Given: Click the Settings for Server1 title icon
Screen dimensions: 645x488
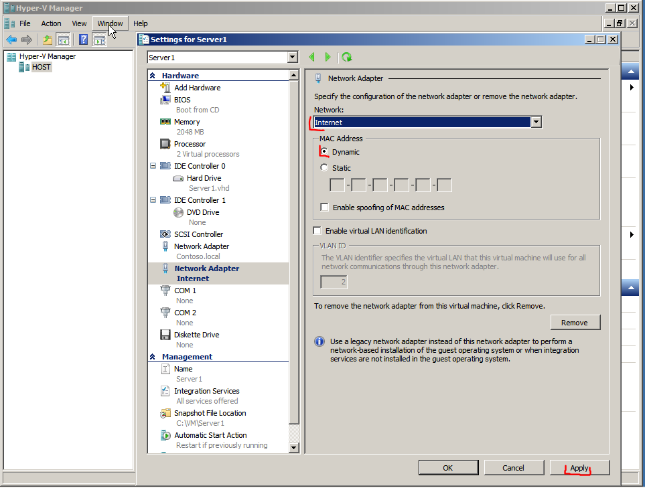Looking at the screenshot, I should 144,39.
